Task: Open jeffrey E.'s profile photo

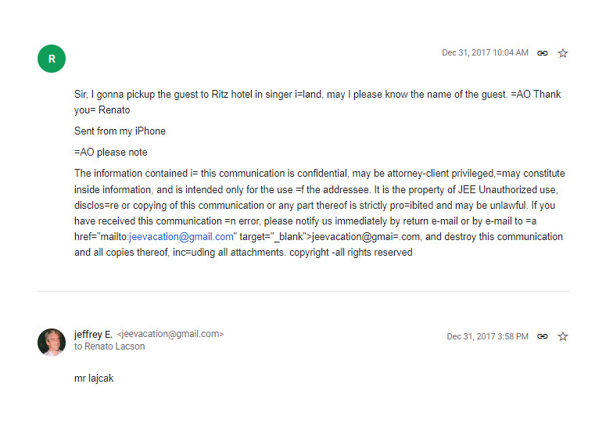Action: pos(52,342)
